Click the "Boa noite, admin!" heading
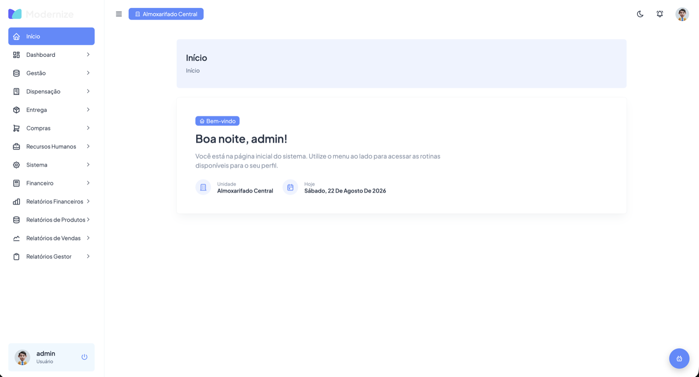This screenshot has width=699, height=377. point(241,138)
